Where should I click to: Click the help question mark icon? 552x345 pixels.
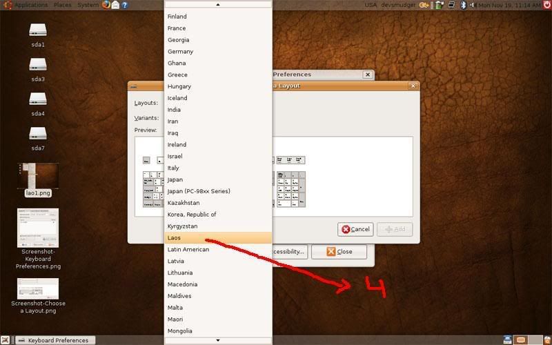coord(125,5)
